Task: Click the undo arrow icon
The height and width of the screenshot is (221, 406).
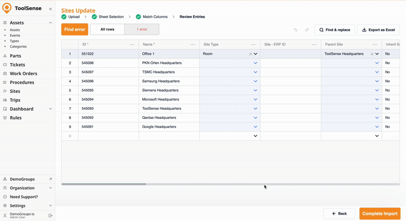Action: (295, 30)
